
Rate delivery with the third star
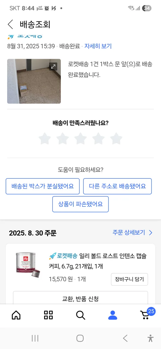80,139
